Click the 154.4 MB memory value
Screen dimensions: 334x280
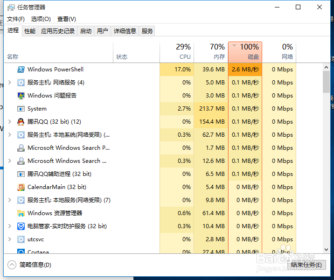coord(212,122)
